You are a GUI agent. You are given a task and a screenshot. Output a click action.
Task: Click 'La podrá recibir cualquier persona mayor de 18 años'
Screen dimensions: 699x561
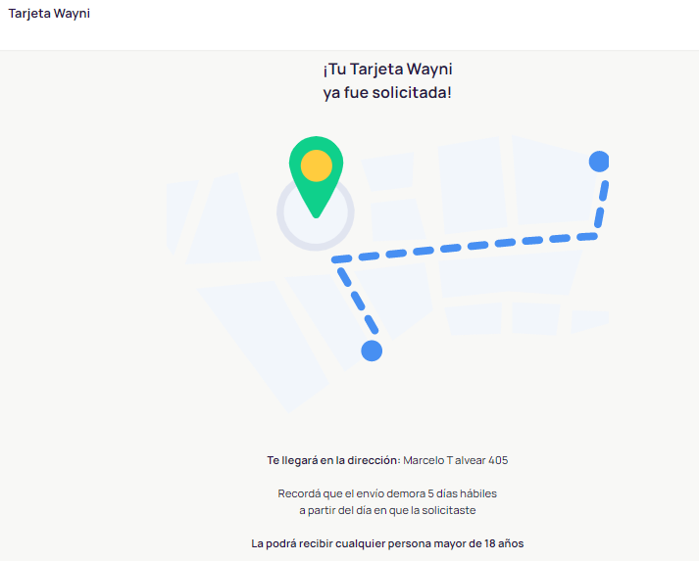[x=387, y=543]
